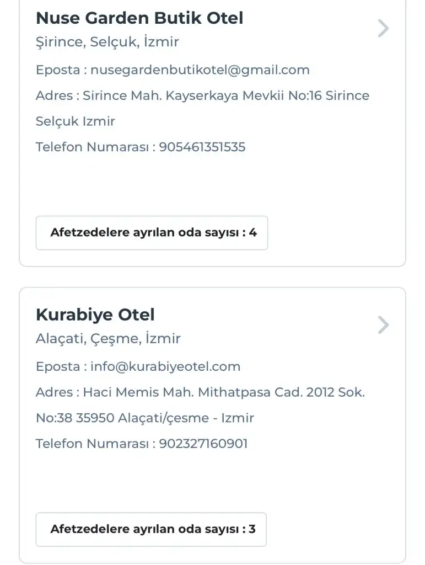Call phone number 902327160901
The width and height of the screenshot is (425, 565).
click(x=203, y=444)
